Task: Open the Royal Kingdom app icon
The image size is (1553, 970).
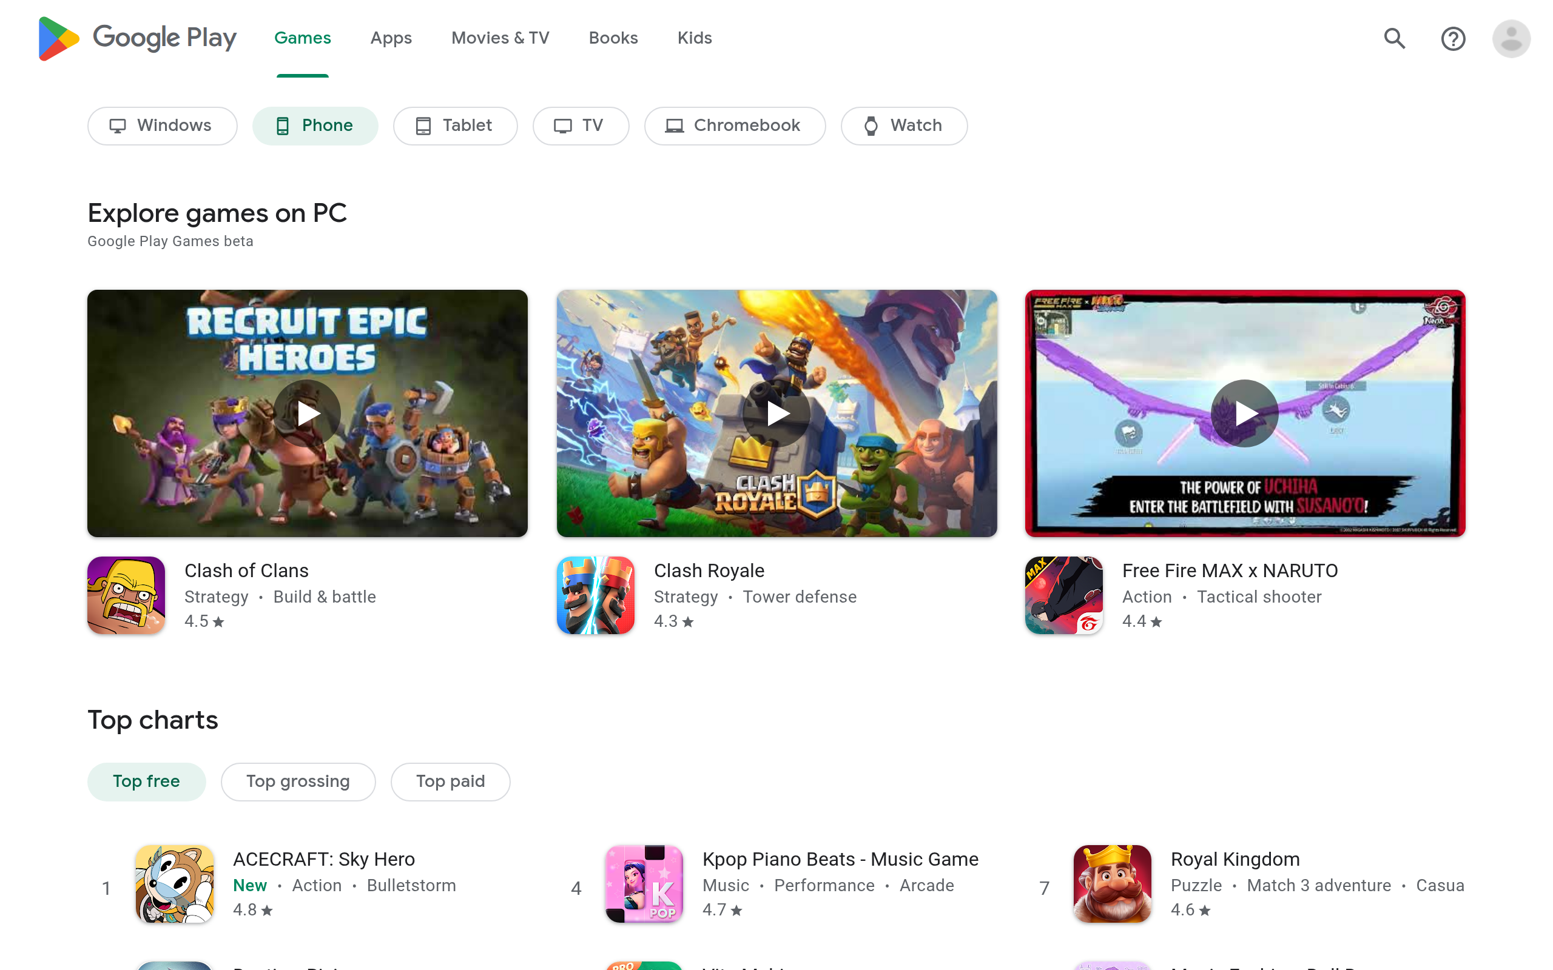Action: coord(1113,884)
